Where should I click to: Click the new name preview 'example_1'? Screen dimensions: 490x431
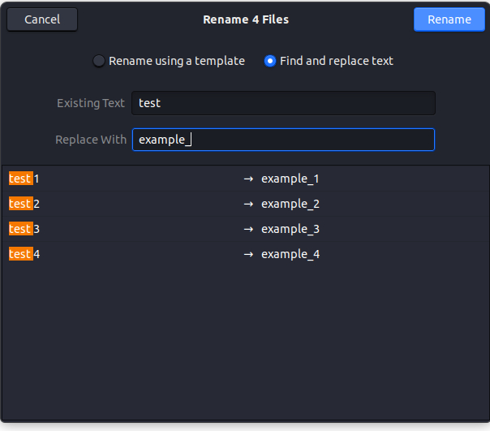click(x=290, y=179)
